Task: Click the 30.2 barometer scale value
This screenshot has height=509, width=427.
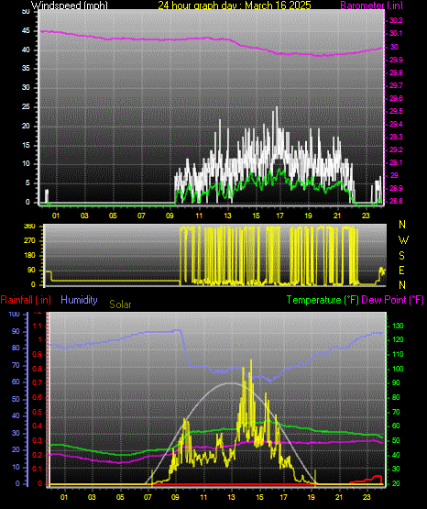Action: click(x=396, y=20)
